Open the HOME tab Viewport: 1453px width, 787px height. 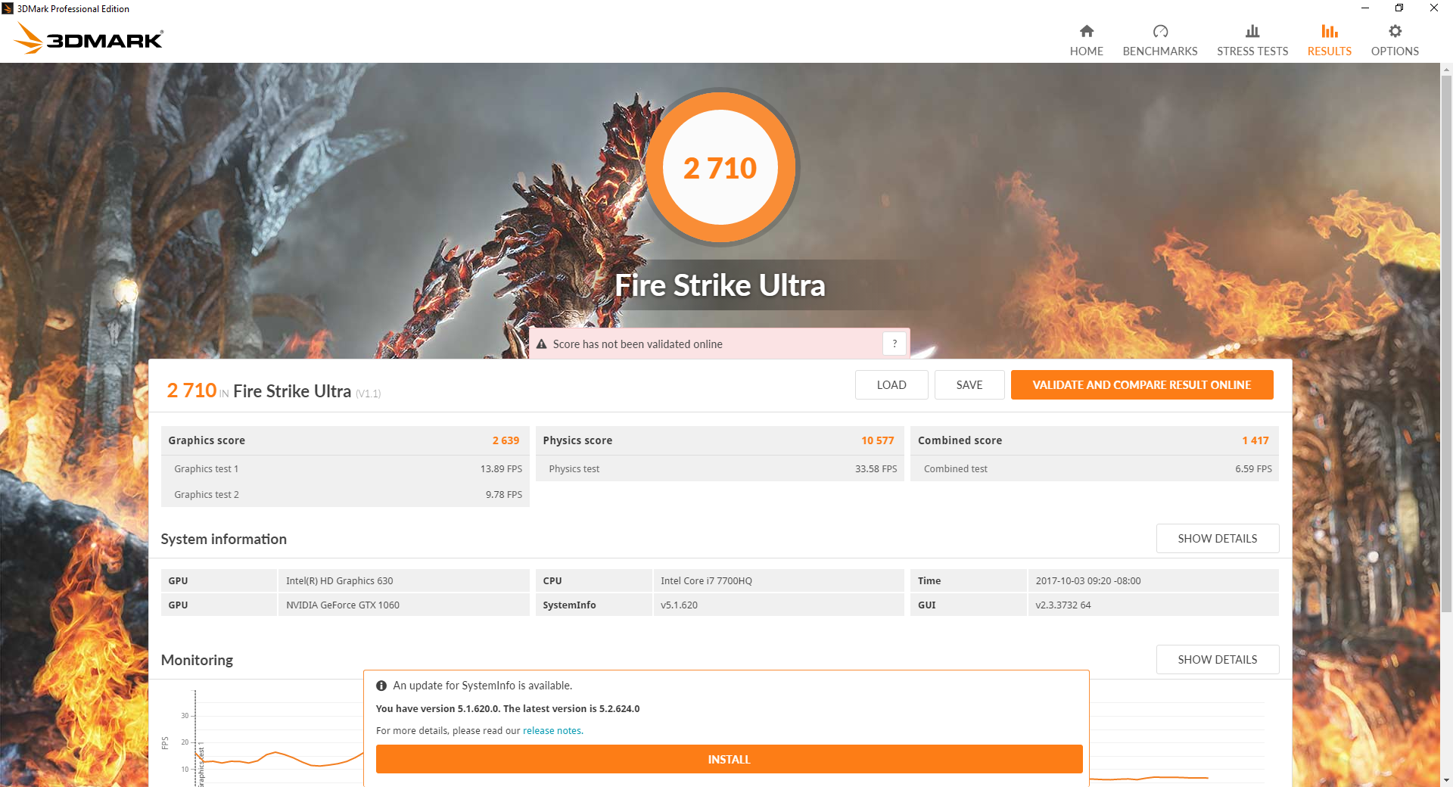point(1087,40)
